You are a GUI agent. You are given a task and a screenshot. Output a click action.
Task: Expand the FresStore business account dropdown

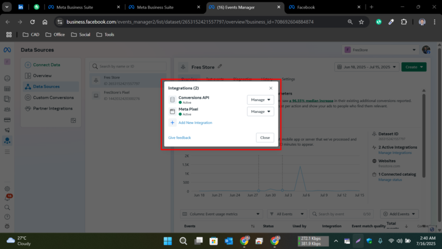click(x=379, y=50)
